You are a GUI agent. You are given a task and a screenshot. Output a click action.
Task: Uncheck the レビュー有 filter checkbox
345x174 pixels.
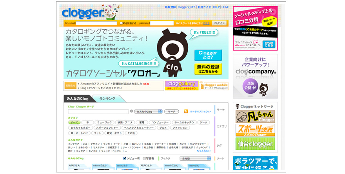[125, 158]
